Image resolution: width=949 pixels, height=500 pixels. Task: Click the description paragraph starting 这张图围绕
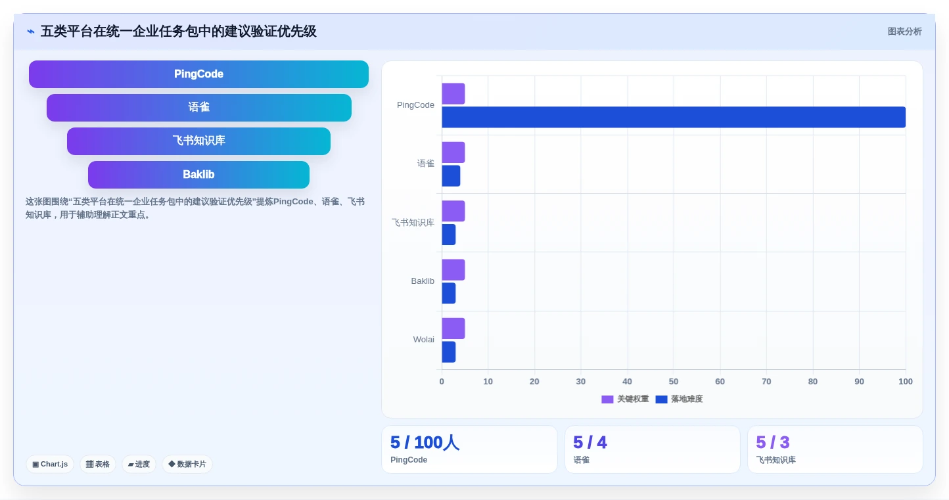195,208
